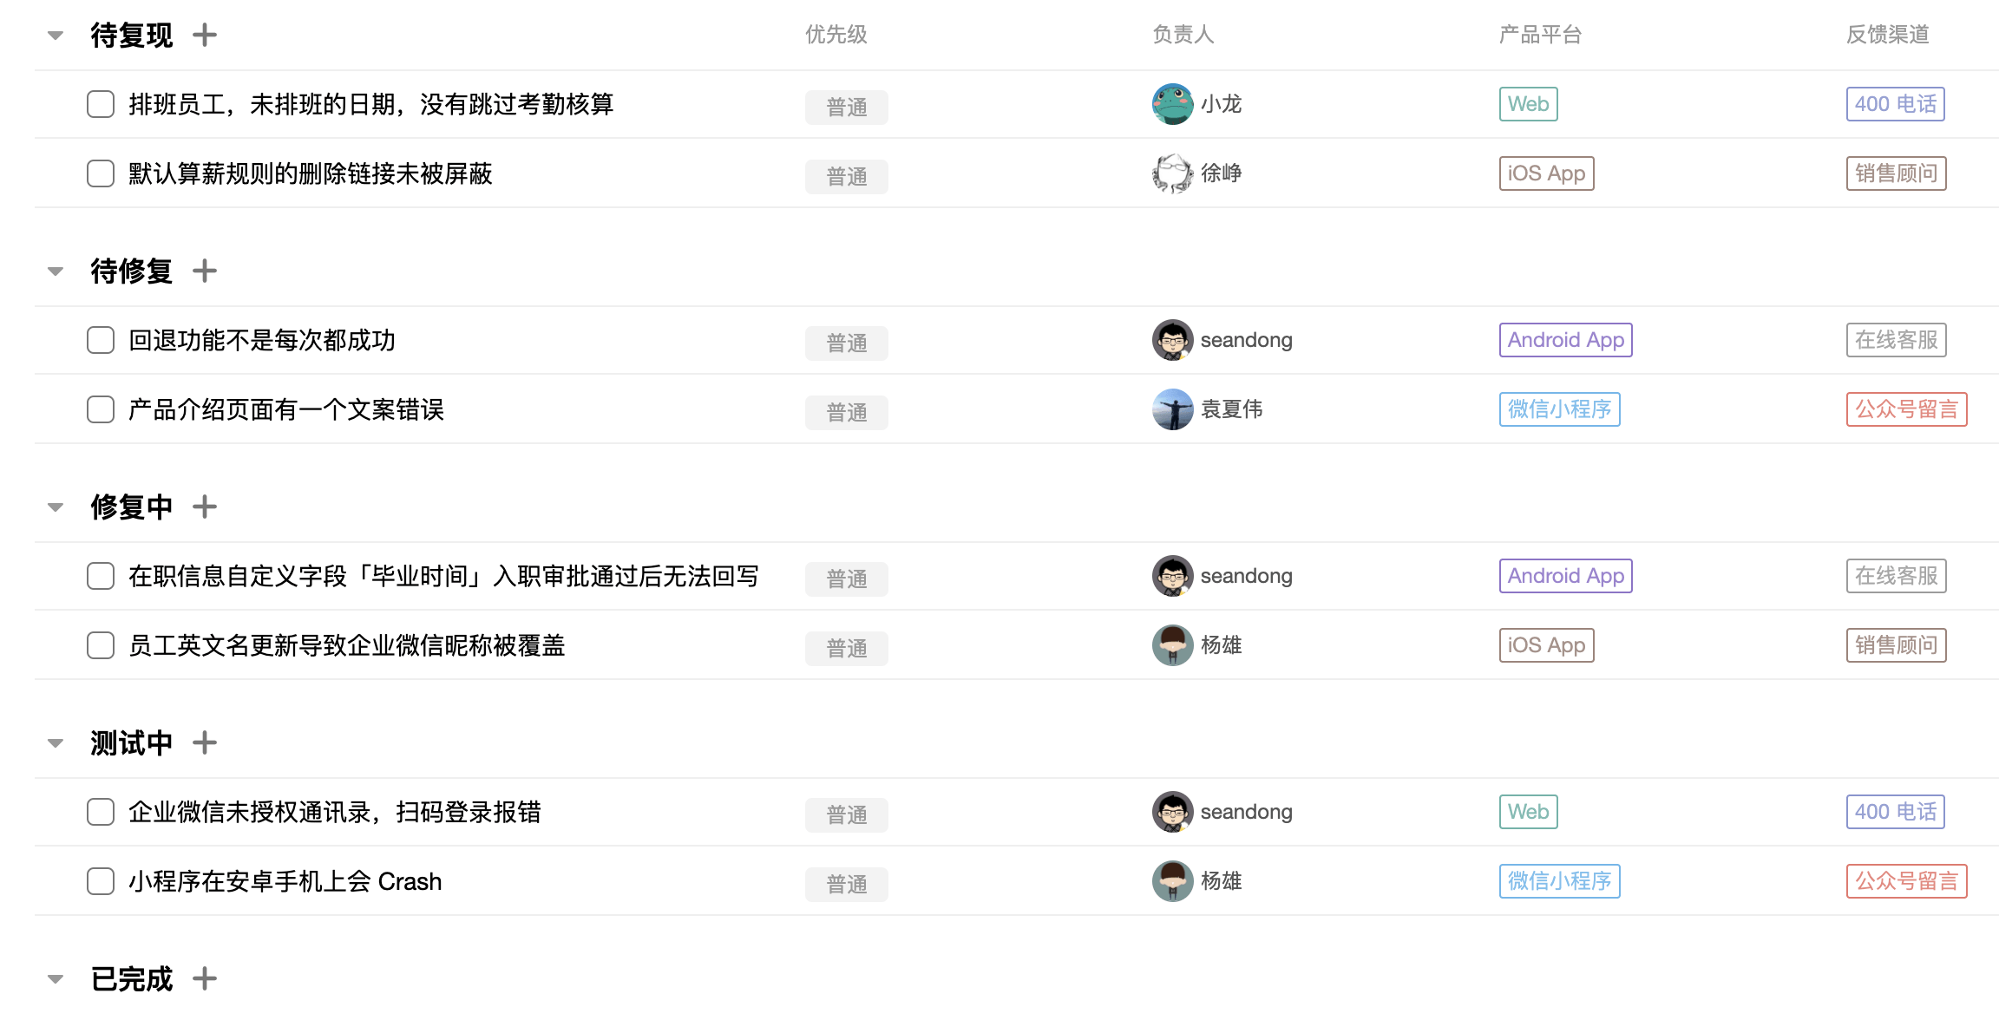Click the 普通 priority tag of 企业微信未授权通讯录
This screenshot has height=1020, width=1999.
pos(847,814)
